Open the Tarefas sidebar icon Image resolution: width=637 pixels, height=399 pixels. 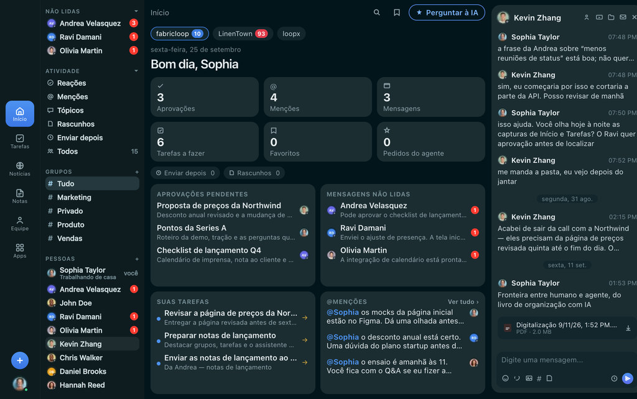point(19,141)
